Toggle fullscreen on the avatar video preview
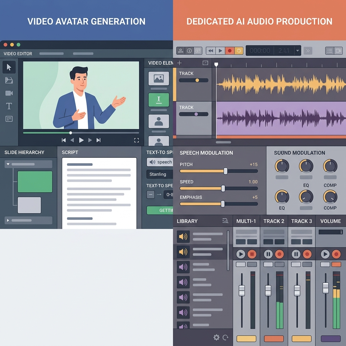 (137, 140)
